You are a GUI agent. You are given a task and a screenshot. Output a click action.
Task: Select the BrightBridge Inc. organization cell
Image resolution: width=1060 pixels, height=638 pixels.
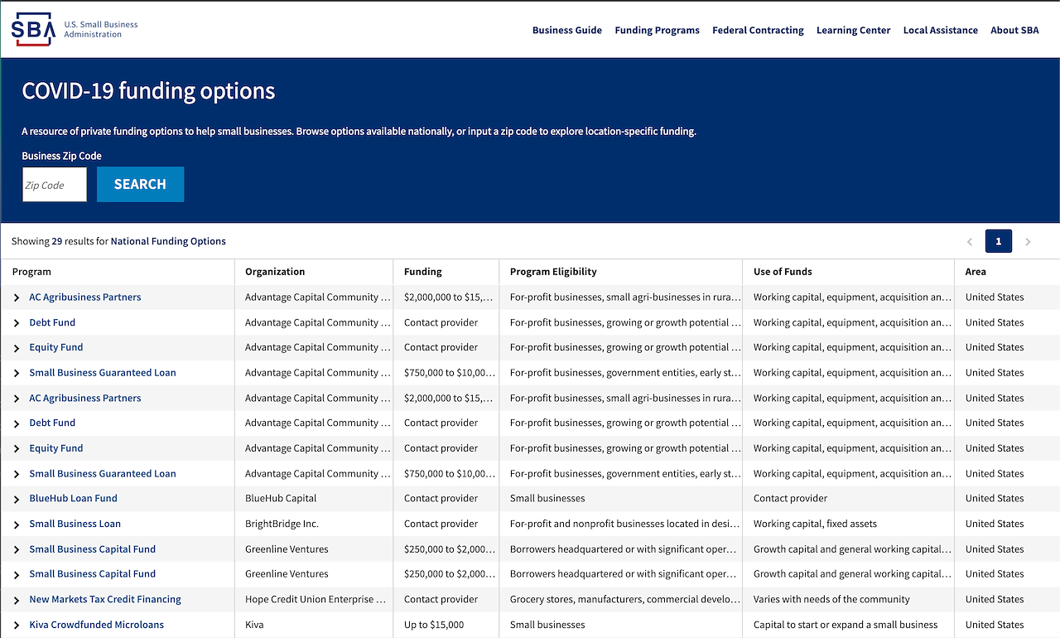click(282, 524)
